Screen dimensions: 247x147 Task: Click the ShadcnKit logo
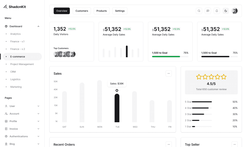pyautogui.click(x=15, y=7)
